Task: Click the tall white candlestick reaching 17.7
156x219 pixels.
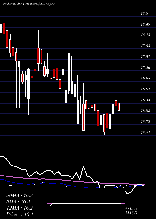Action: coord(69,72)
